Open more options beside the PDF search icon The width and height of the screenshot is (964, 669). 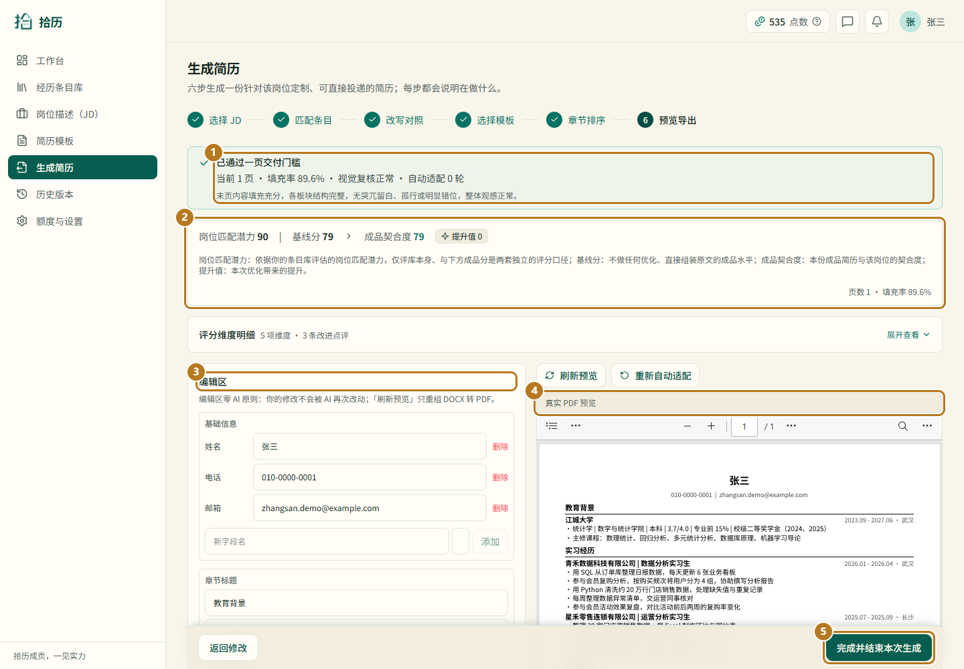click(927, 426)
